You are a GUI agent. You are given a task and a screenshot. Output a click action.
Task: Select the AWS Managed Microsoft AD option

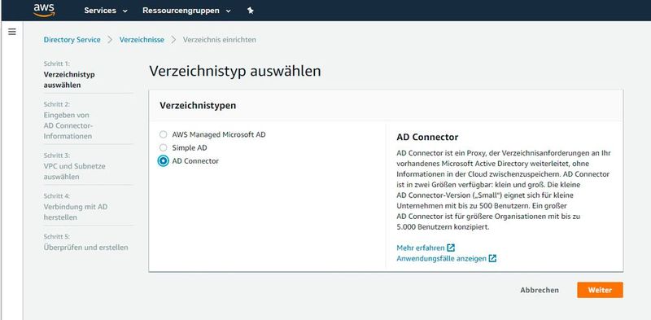point(164,134)
